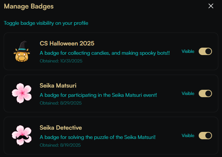The image size is (222, 157).
Task: Click the collecting candies badge description
Action: 105,53
